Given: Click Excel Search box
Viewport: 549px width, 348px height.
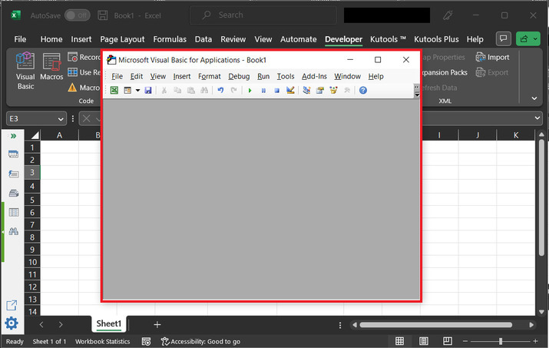Looking at the screenshot, I should tap(263, 15).
